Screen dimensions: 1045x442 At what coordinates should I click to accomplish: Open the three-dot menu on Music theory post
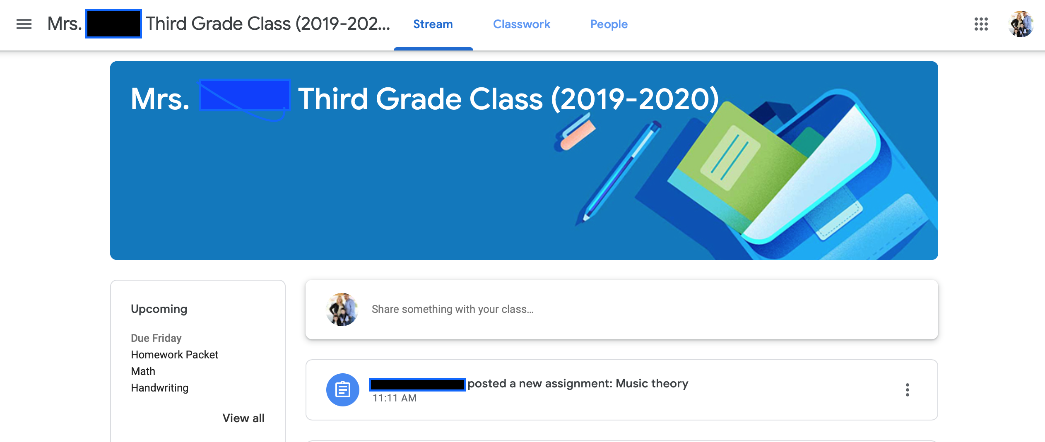click(x=907, y=390)
